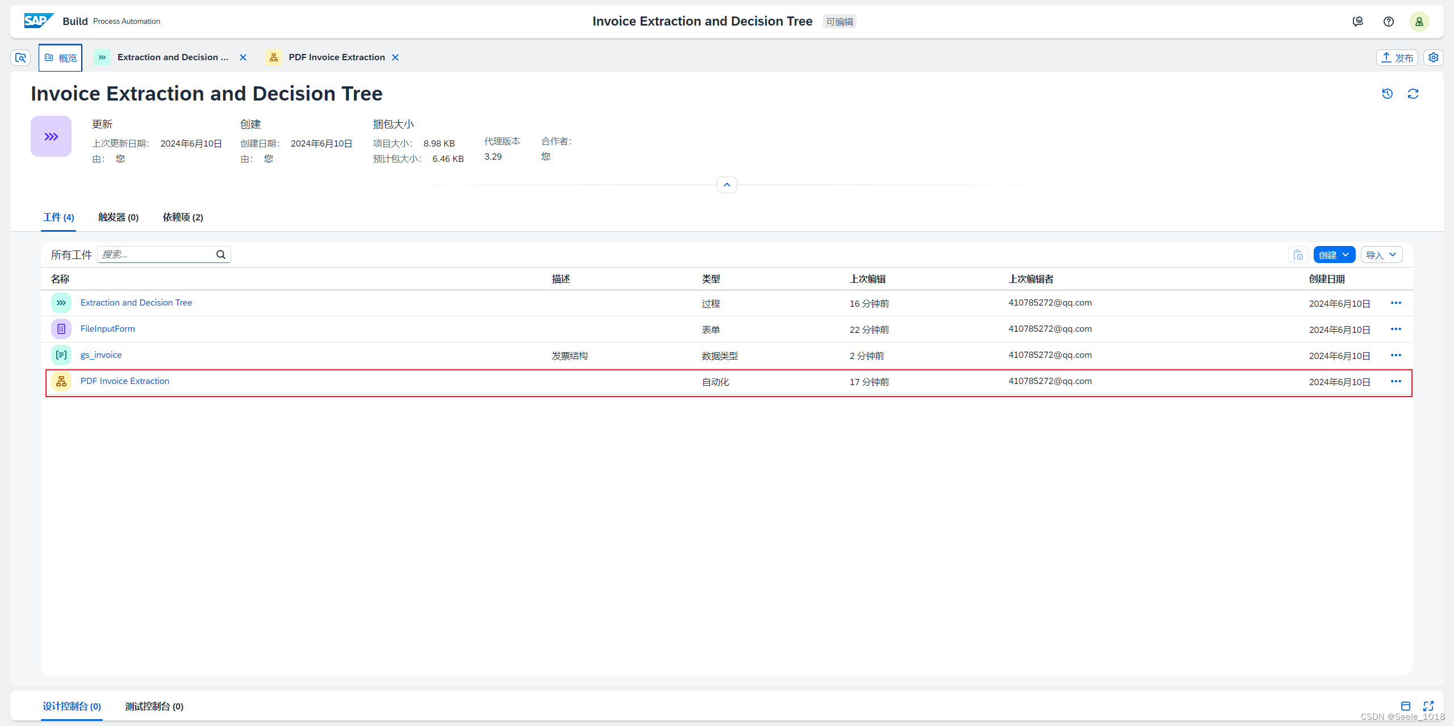Click the 6.46 KB estimated package size
This screenshot has width=1454, height=726.
[x=448, y=159]
